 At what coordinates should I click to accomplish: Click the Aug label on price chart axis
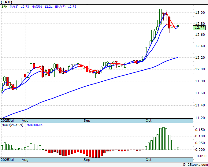point(25,121)
